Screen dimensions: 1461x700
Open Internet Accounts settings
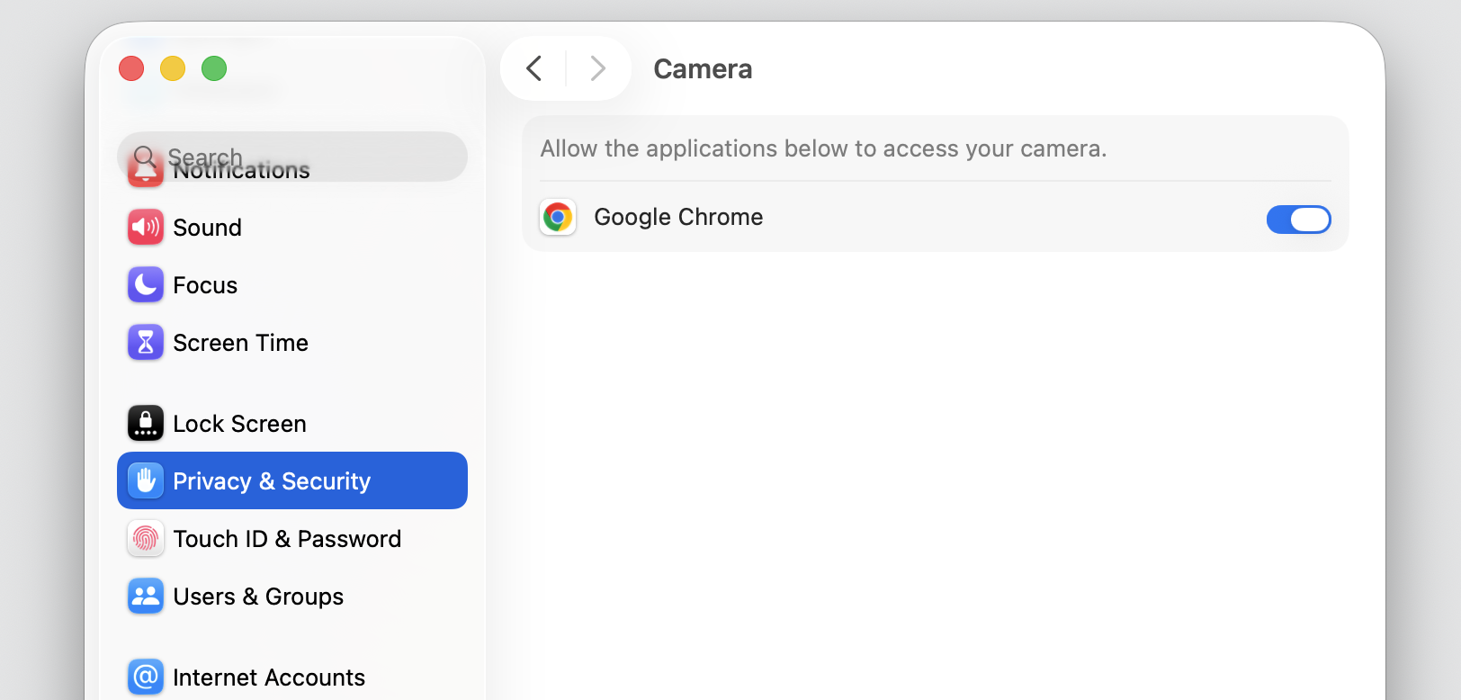pyautogui.click(x=292, y=678)
